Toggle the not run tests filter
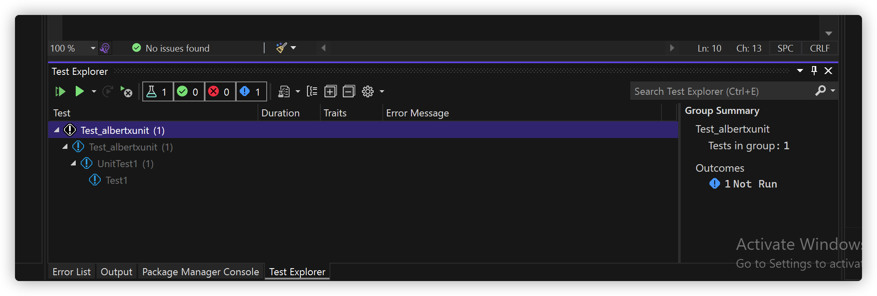Image resolution: width=877 pixels, height=296 pixels. coord(251,91)
